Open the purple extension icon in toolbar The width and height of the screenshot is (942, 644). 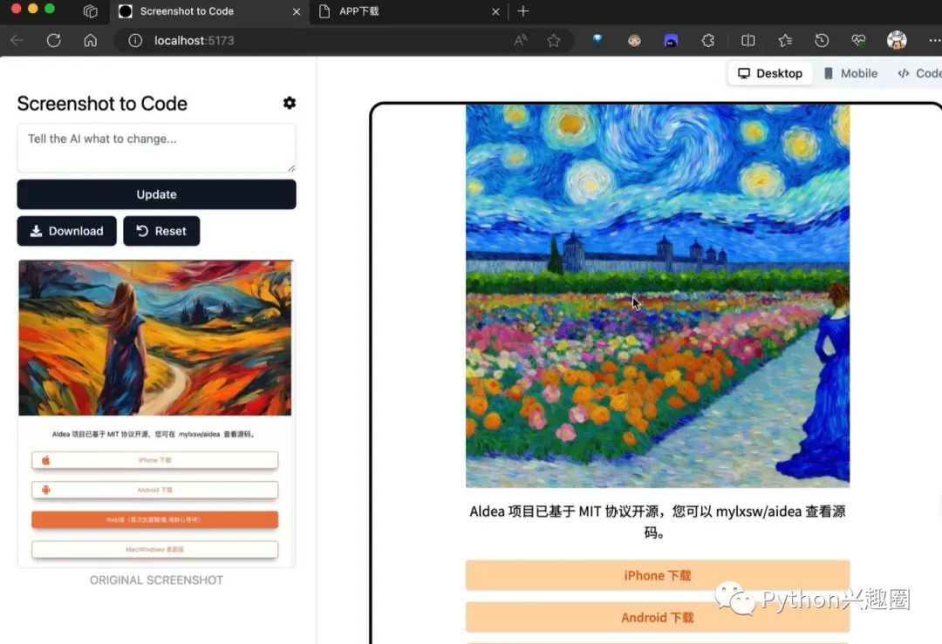[671, 40]
